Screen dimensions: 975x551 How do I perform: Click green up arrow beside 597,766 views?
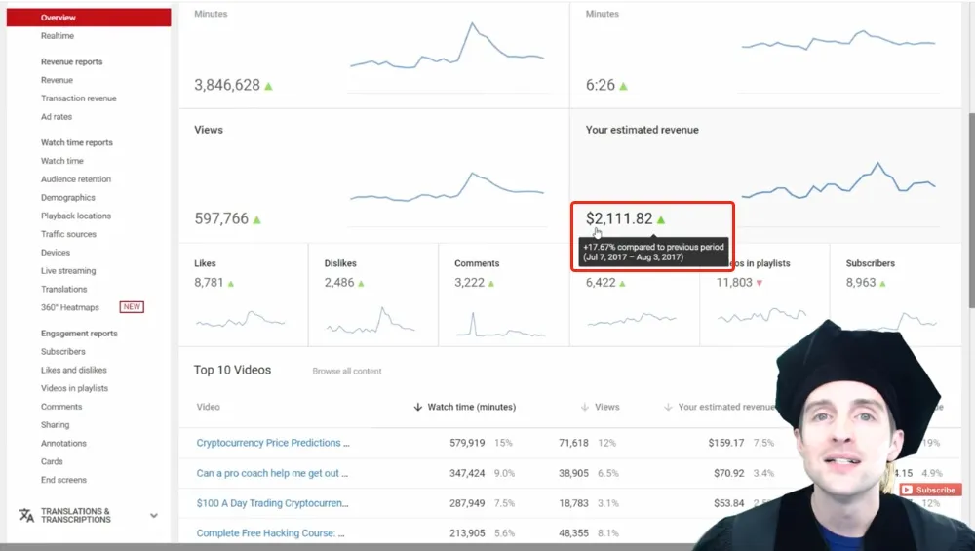[256, 219]
